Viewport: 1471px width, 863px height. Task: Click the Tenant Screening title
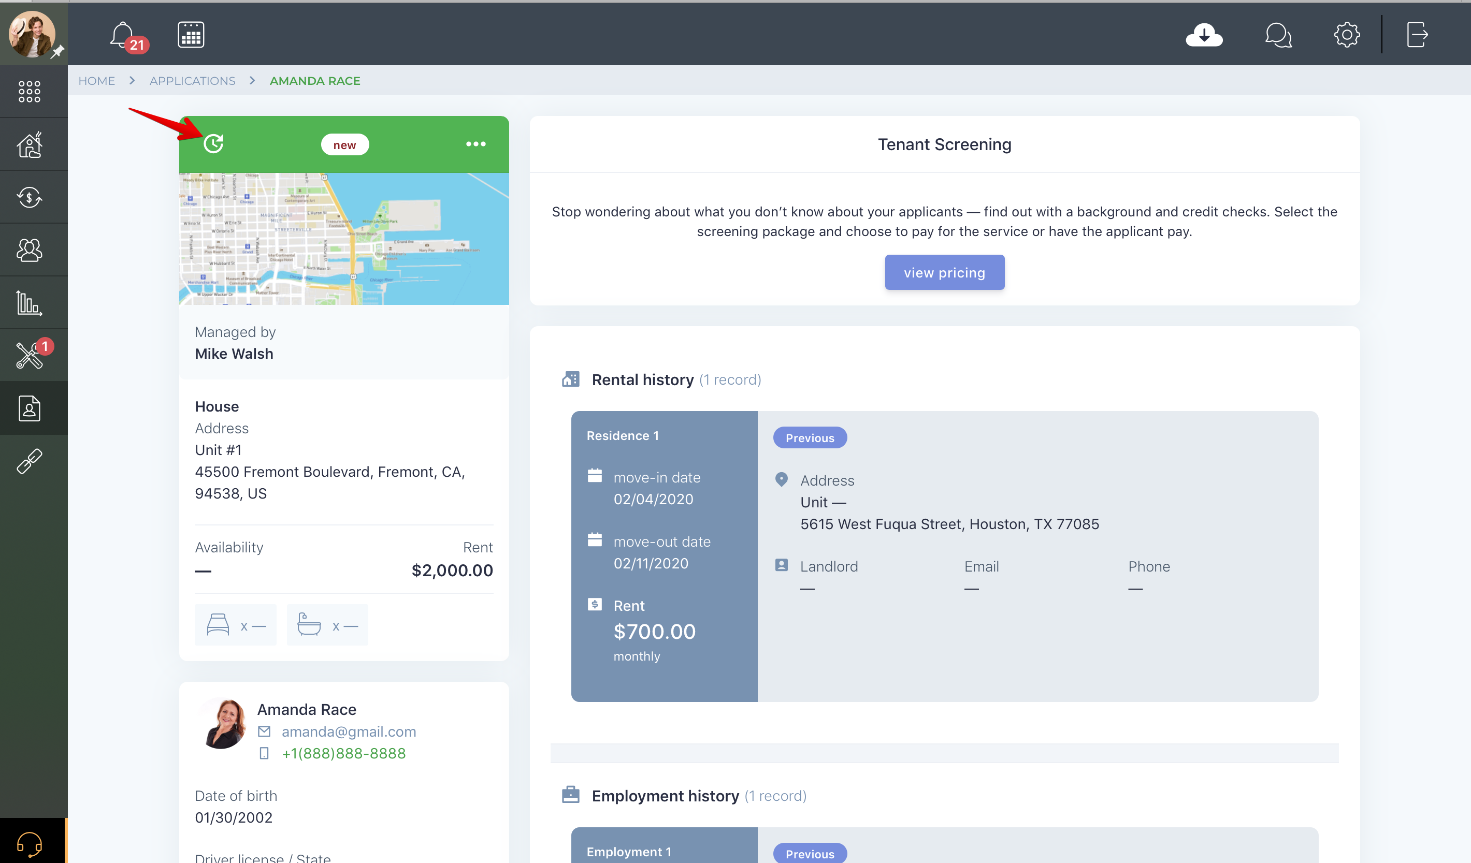(944, 144)
